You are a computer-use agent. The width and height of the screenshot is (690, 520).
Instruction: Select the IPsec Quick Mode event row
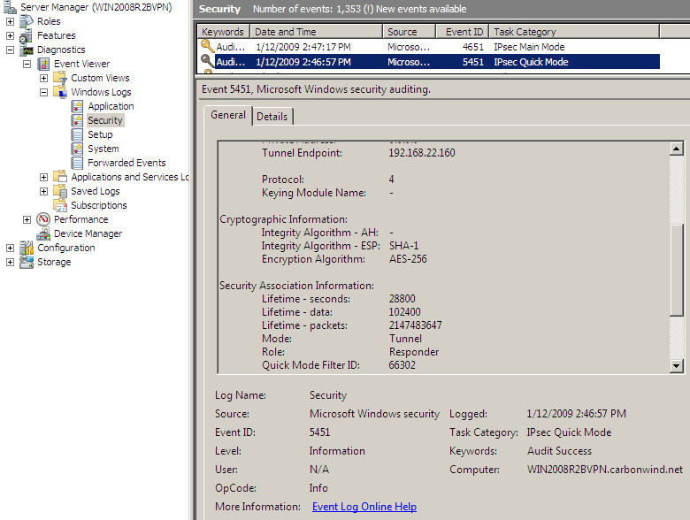[429, 62]
